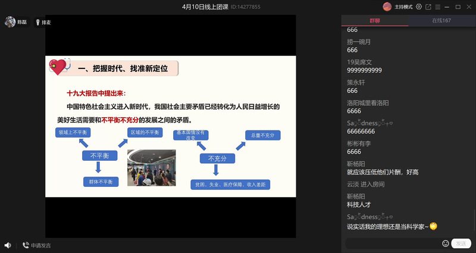Screen dimensions: 476x253
Task: Click the microphone icon next to 排麦
Action: (x=37, y=22)
